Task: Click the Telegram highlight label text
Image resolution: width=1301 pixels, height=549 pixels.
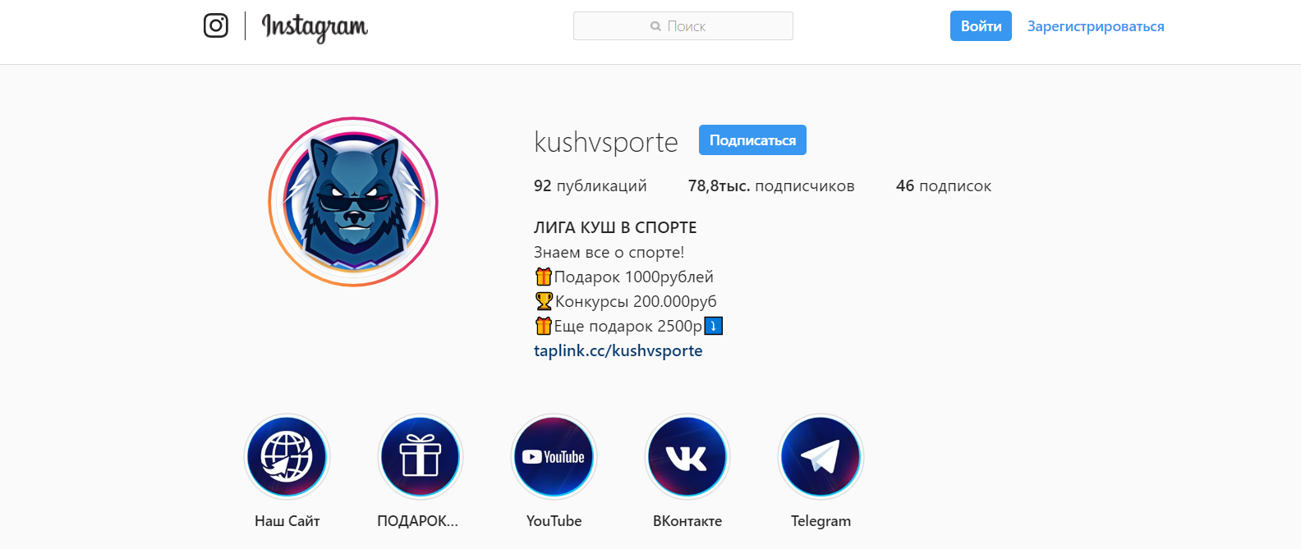Action: coord(821,521)
